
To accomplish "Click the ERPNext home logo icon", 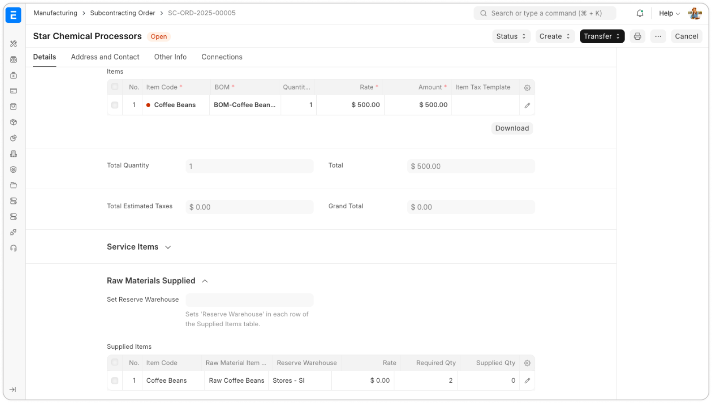I will click(x=13, y=15).
